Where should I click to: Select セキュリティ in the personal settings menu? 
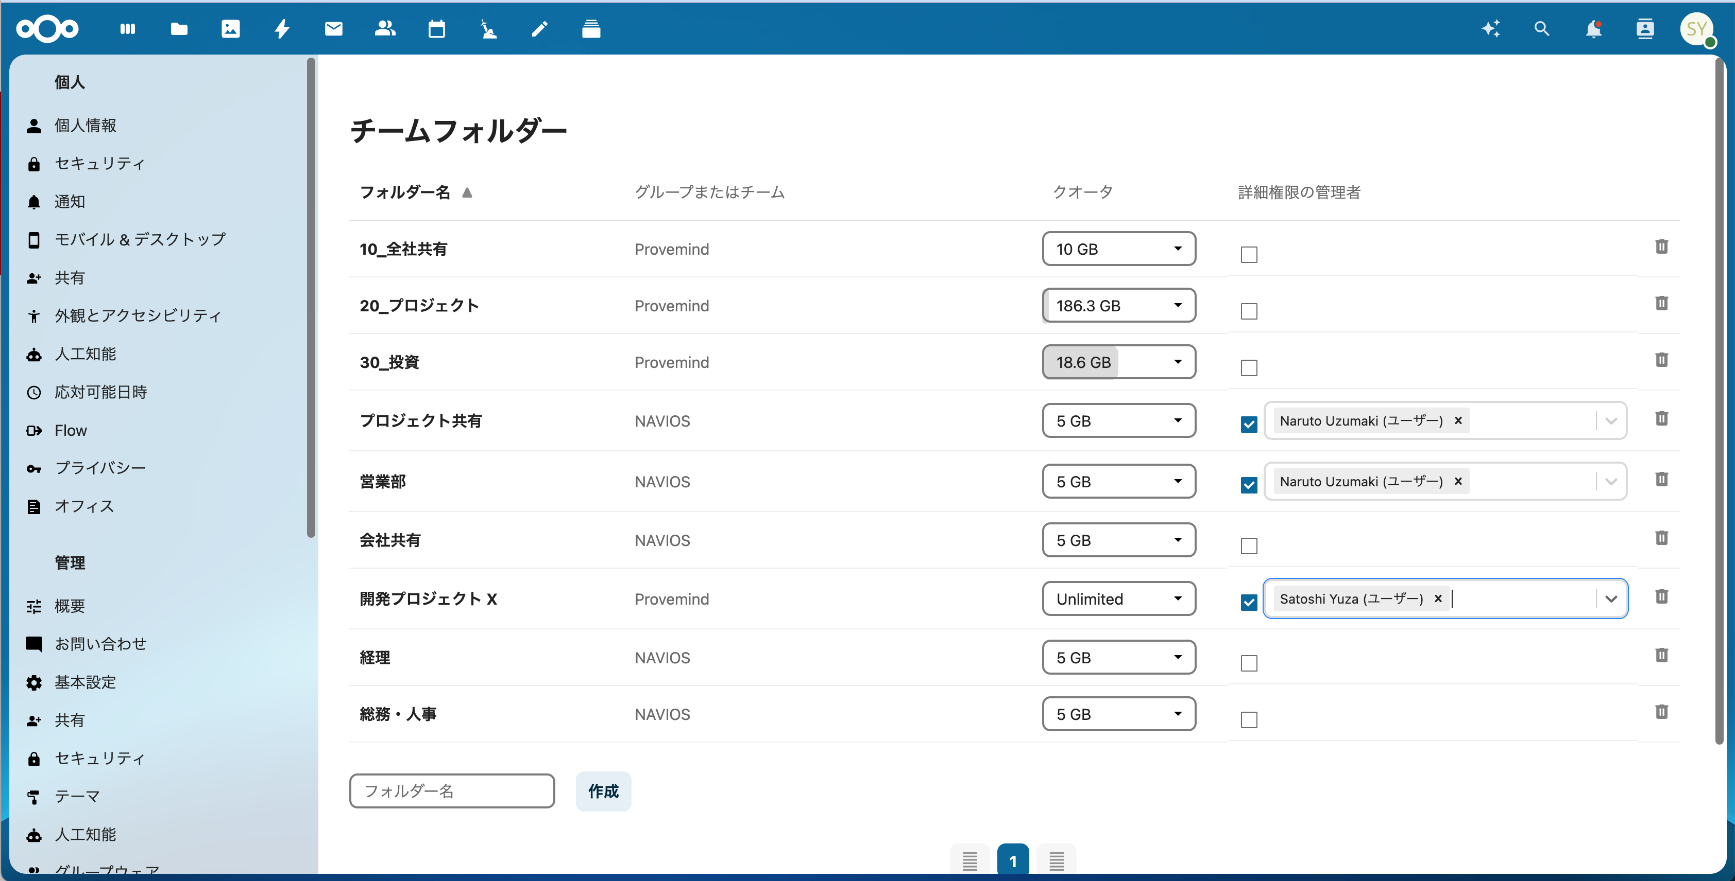coord(100,163)
